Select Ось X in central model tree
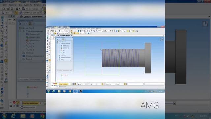The width and height of the screenshot is (211, 119). (64, 51)
